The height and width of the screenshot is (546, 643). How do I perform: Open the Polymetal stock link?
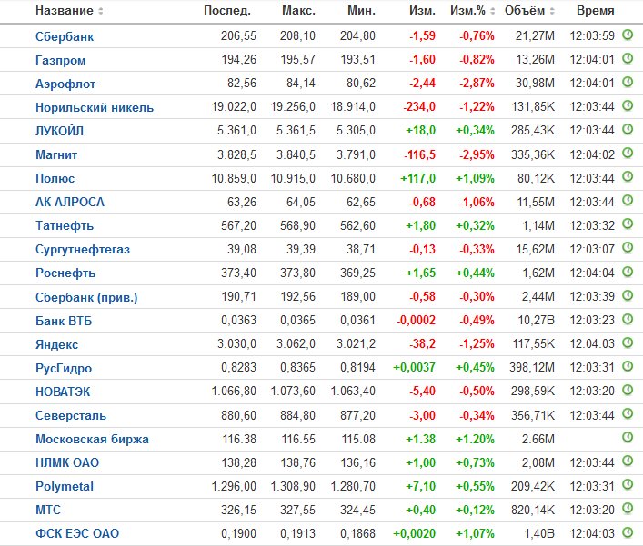pyautogui.click(x=65, y=486)
